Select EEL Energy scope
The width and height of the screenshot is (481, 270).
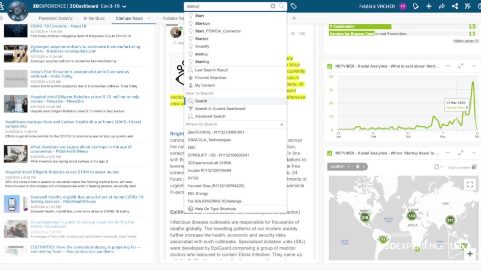pos(235,193)
